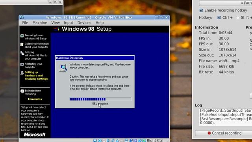This screenshot has height=142, width=252.
Task: Click the red record dot on Cancel recording
Action: pos(209,133)
